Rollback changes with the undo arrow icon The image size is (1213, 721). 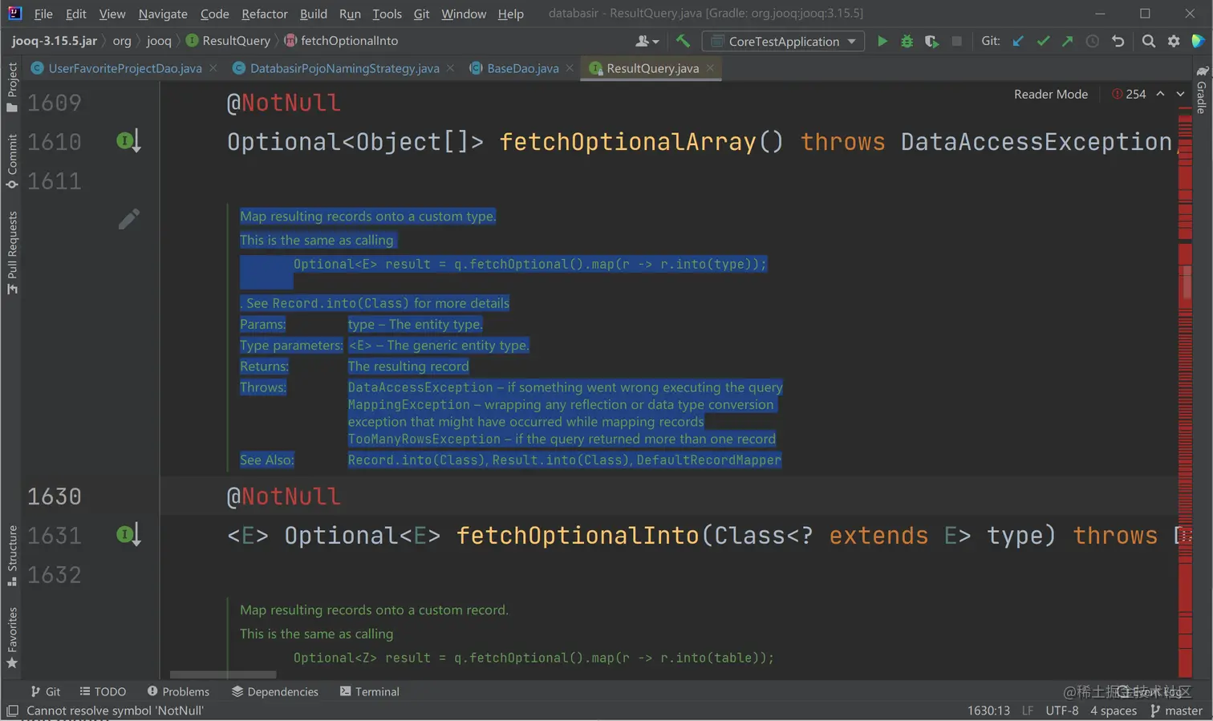point(1118,41)
